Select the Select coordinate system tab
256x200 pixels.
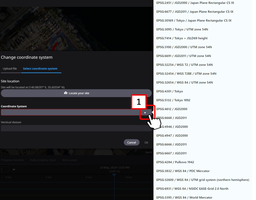[x=40, y=69]
